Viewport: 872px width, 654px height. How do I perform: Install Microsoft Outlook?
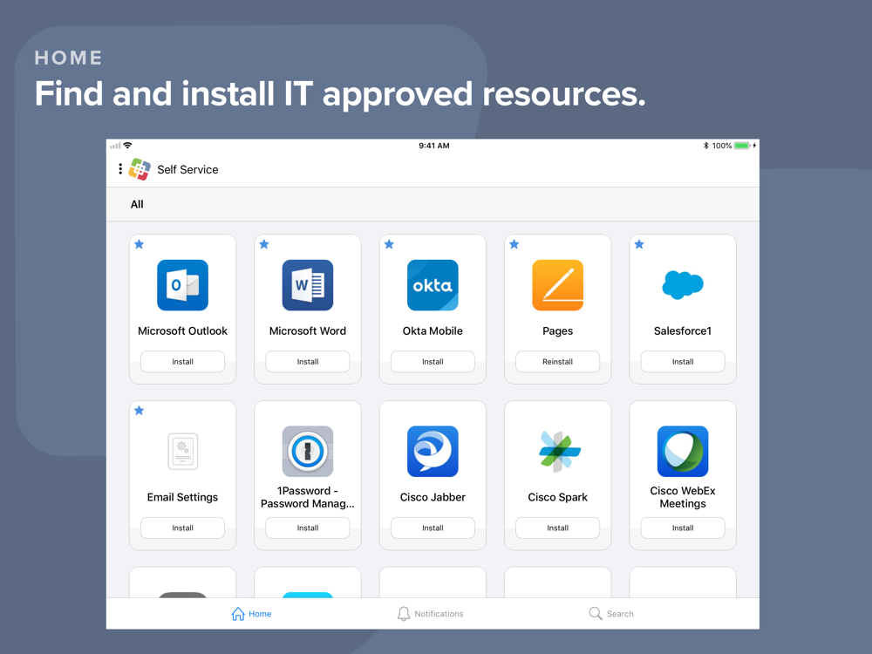(x=182, y=362)
